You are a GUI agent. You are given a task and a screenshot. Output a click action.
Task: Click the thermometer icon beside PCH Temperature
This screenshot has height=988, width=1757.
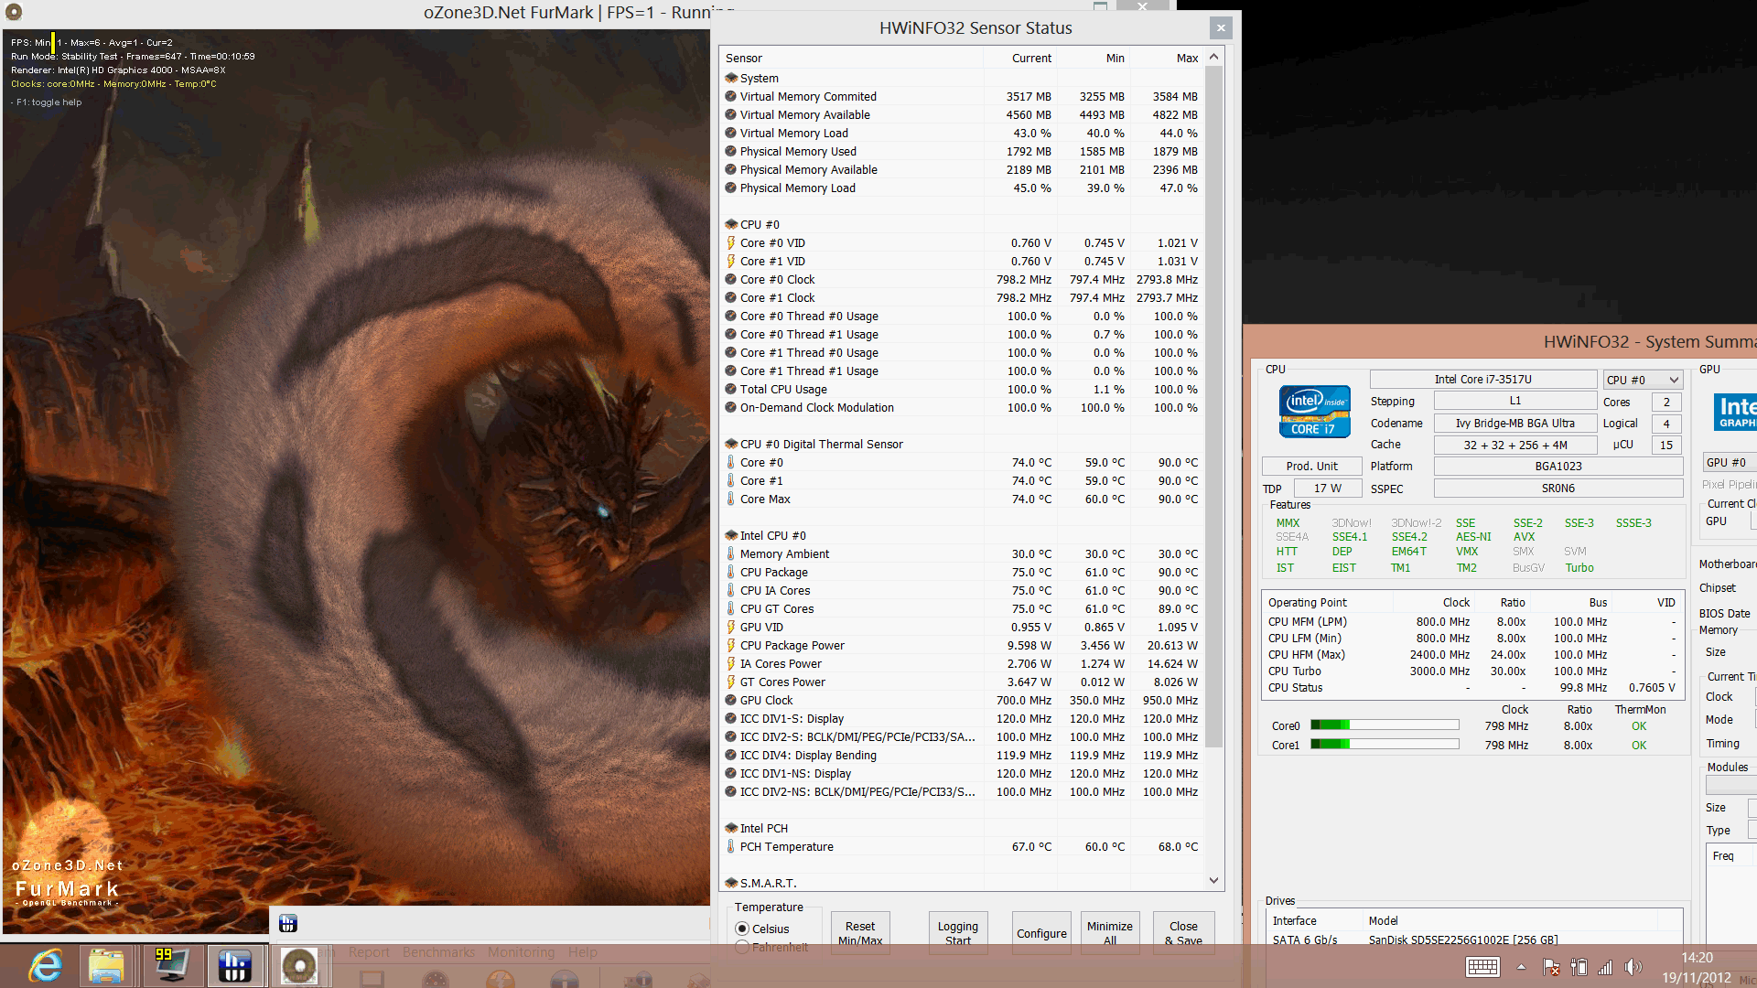[731, 847]
